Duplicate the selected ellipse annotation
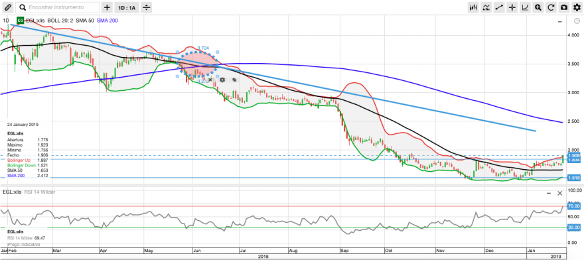584x260 pixels. point(234,80)
